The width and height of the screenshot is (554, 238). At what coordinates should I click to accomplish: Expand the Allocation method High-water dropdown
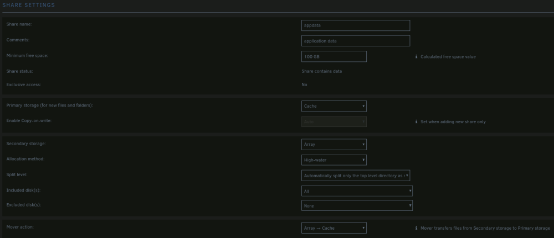tap(334, 160)
